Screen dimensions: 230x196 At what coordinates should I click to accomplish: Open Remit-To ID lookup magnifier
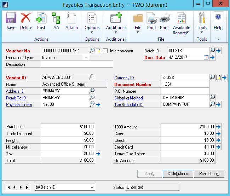pyautogui.click(x=92, y=98)
